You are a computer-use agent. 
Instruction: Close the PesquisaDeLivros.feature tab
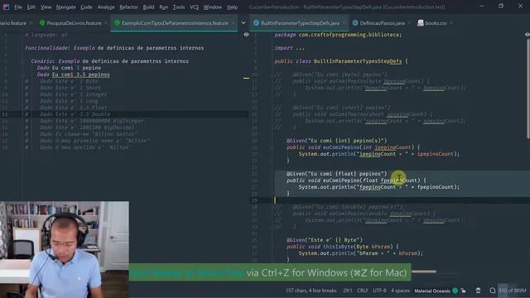106,23
